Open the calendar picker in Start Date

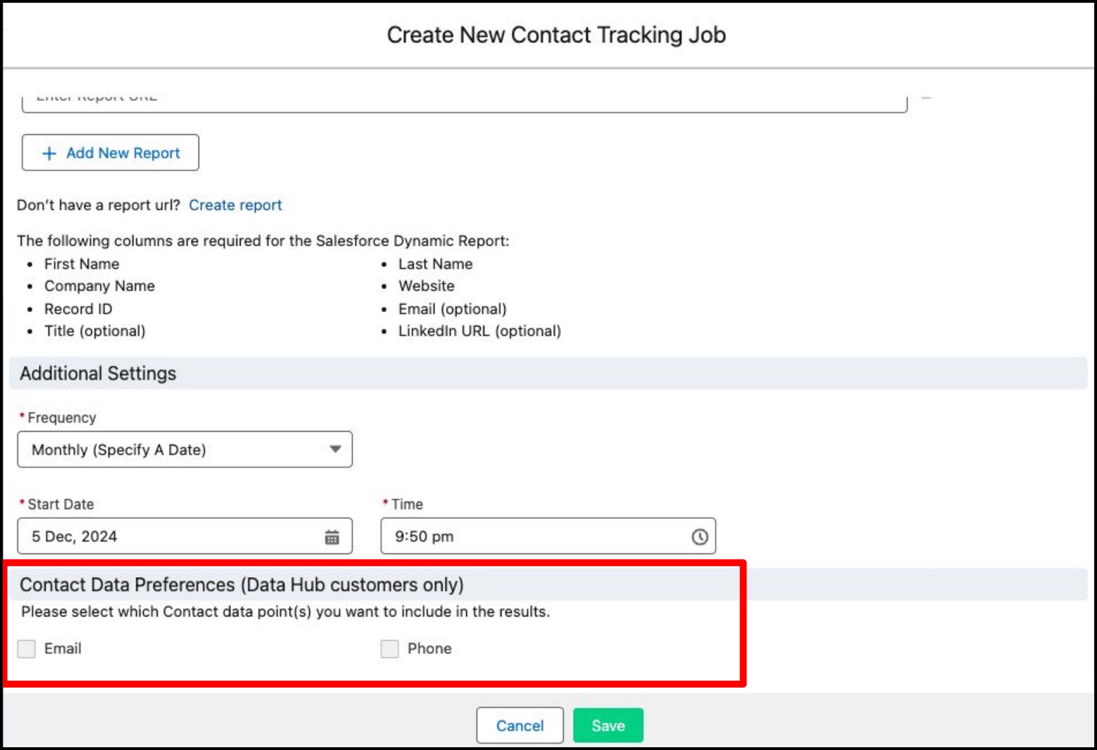pos(332,537)
